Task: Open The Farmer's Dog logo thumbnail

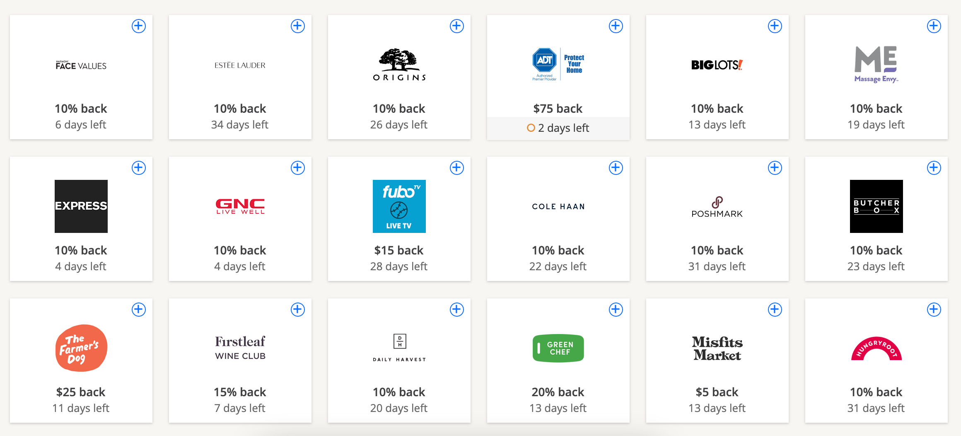Action: tap(81, 348)
